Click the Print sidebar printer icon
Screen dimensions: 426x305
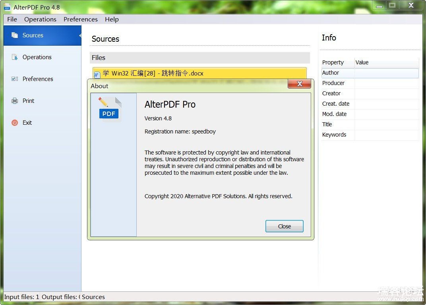click(15, 101)
